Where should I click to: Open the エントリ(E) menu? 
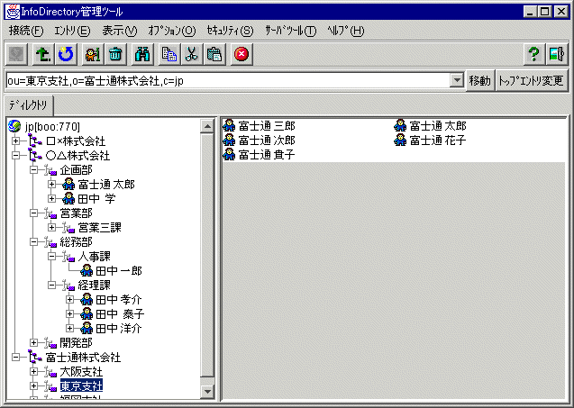[72, 31]
